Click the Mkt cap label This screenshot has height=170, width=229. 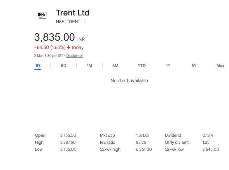pyautogui.click(x=107, y=135)
